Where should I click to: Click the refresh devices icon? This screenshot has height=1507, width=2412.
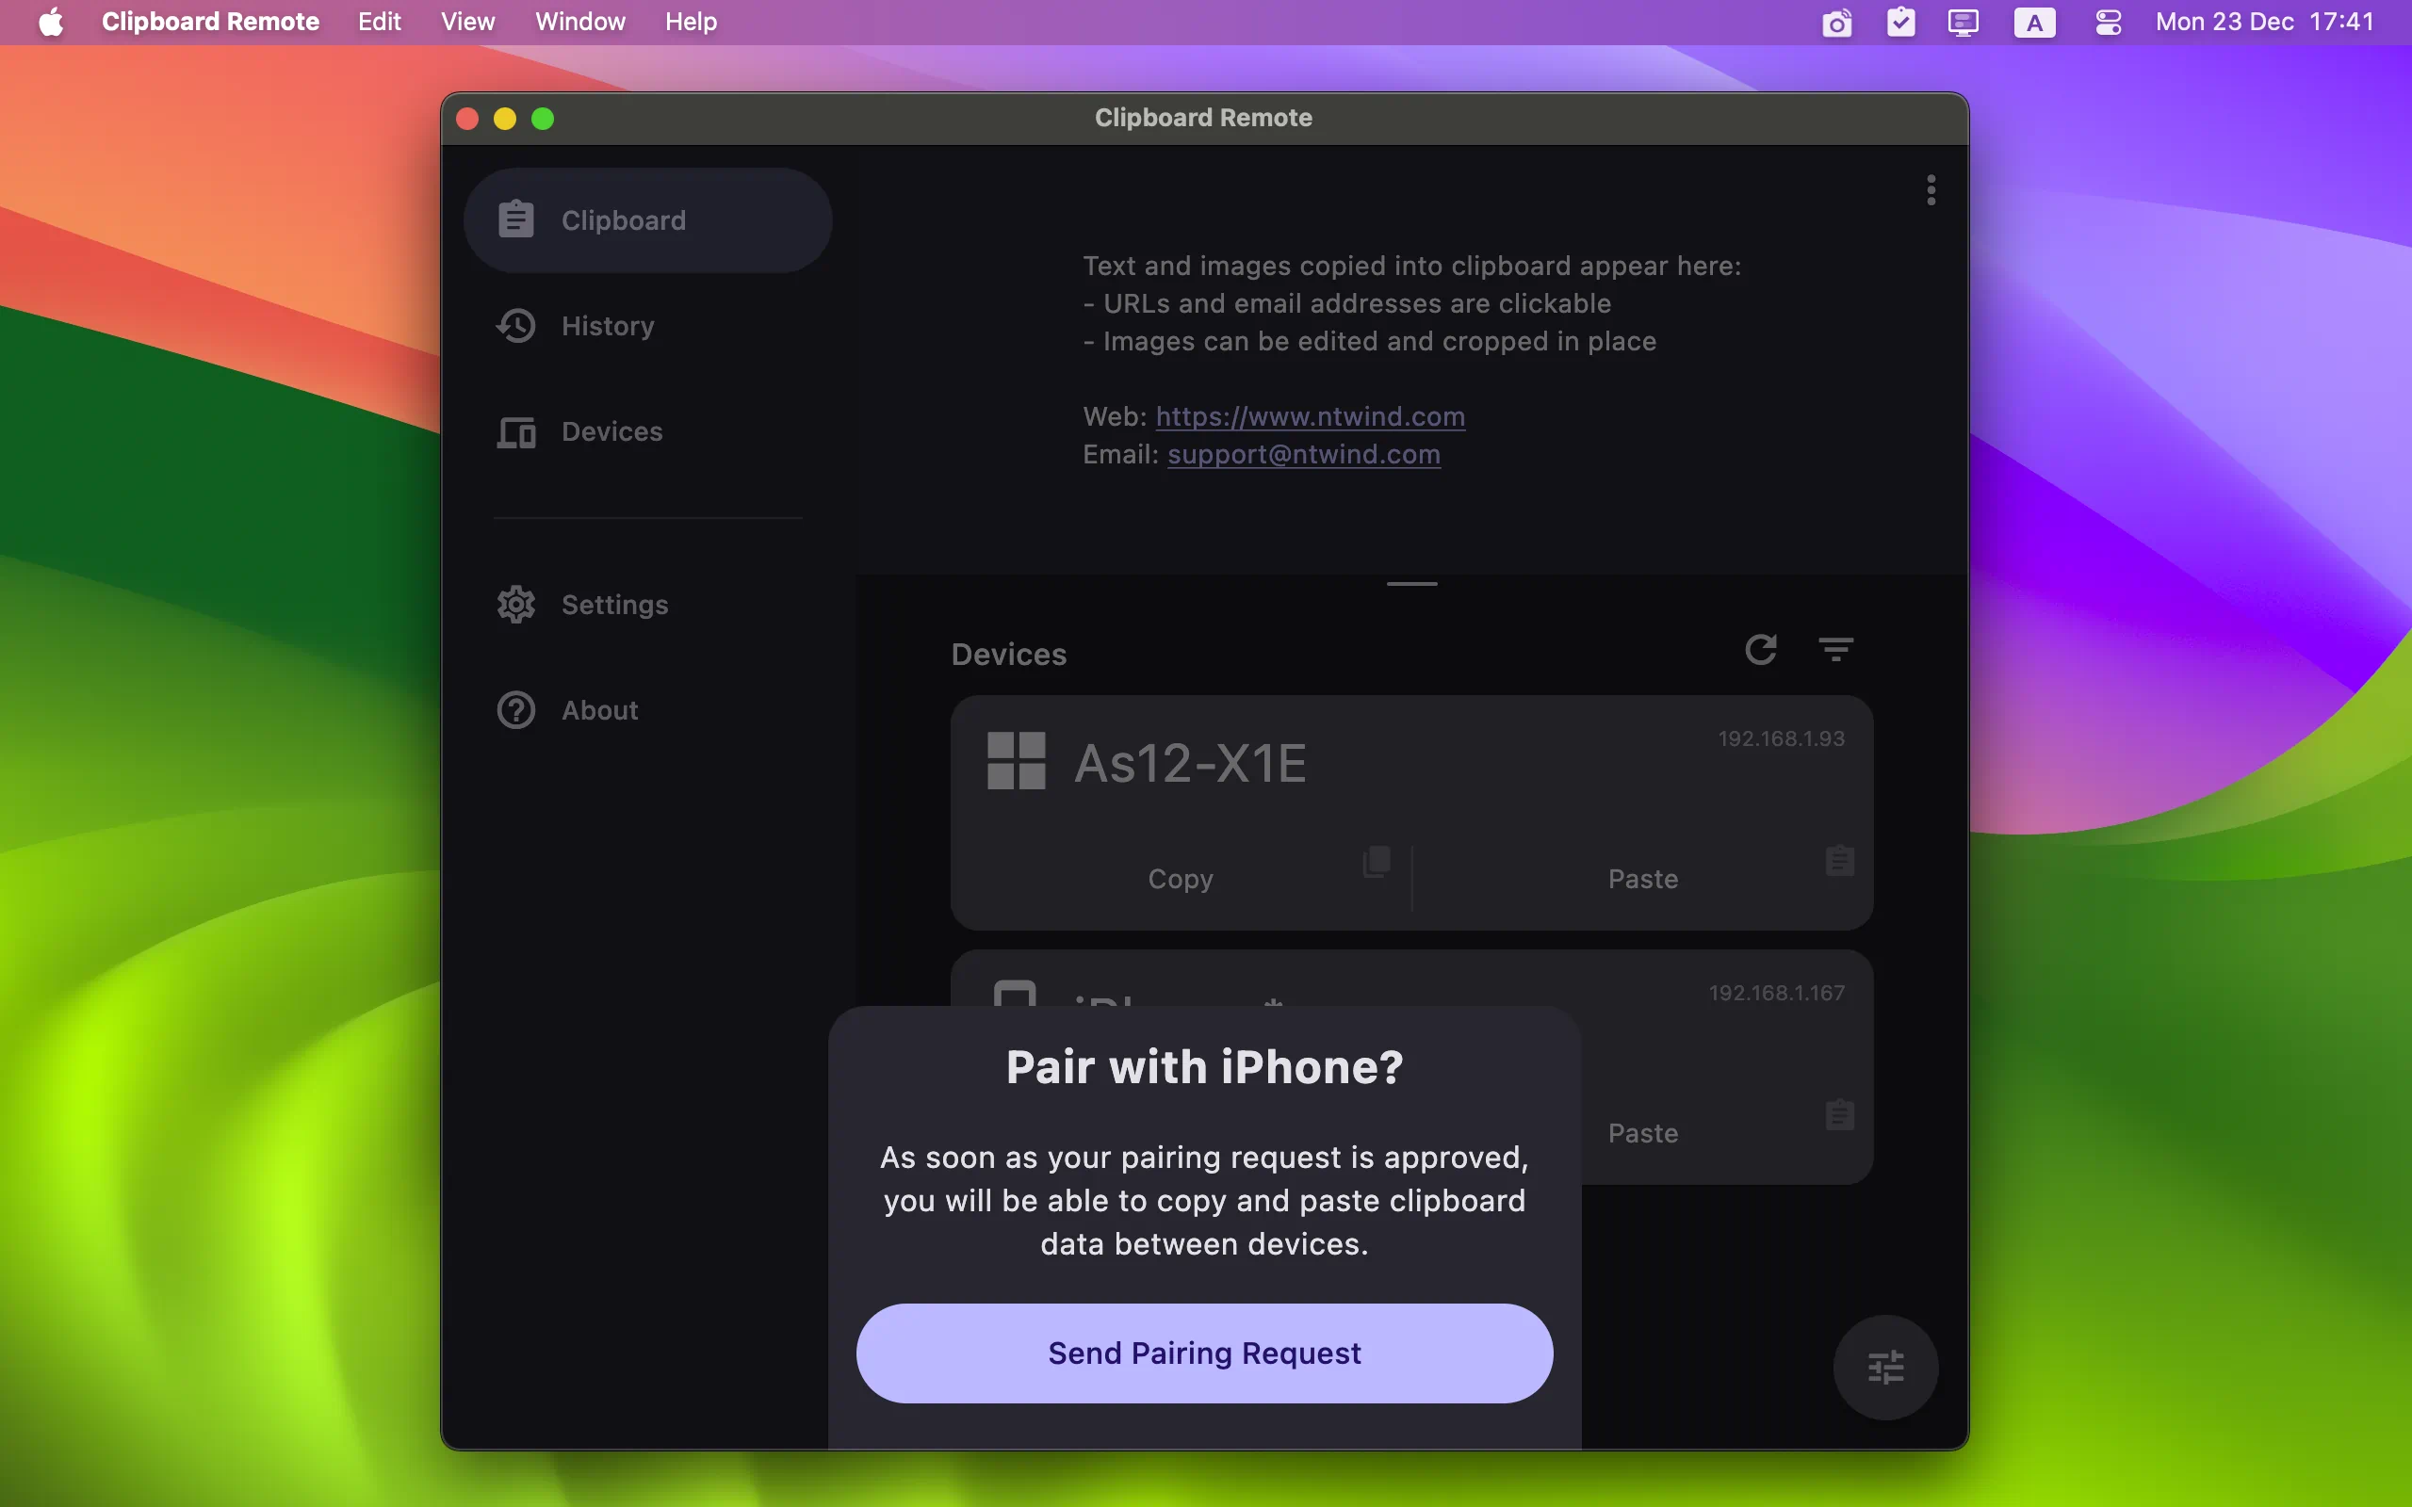tap(1761, 651)
